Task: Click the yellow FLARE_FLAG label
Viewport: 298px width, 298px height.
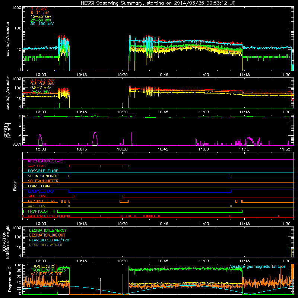Action: [39, 186]
